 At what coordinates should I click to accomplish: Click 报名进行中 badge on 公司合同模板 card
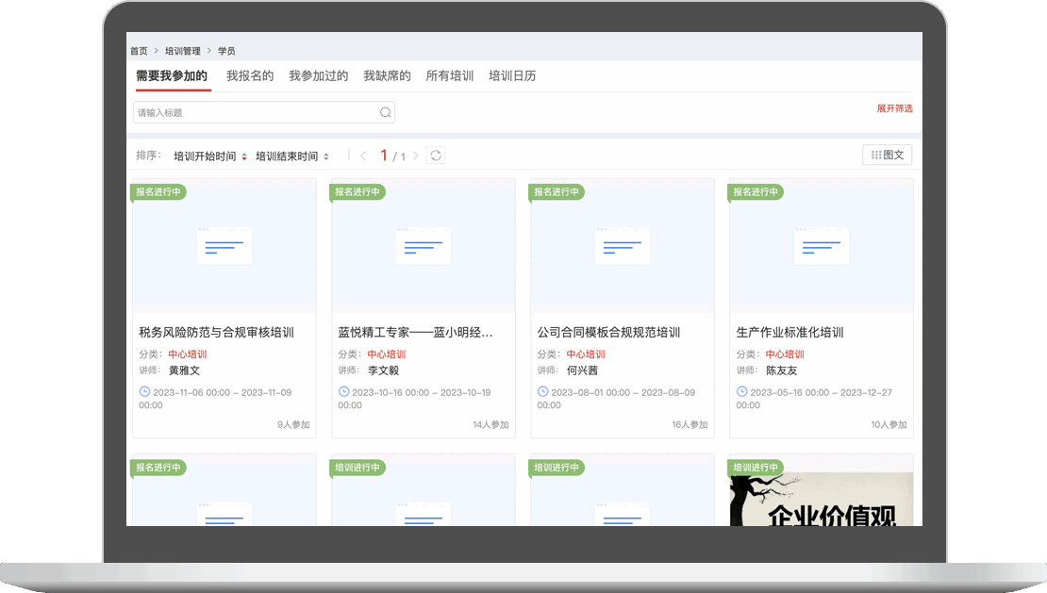[557, 191]
